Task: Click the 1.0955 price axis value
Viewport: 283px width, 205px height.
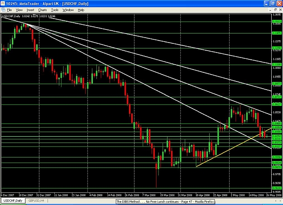Action: [x=277, y=76]
